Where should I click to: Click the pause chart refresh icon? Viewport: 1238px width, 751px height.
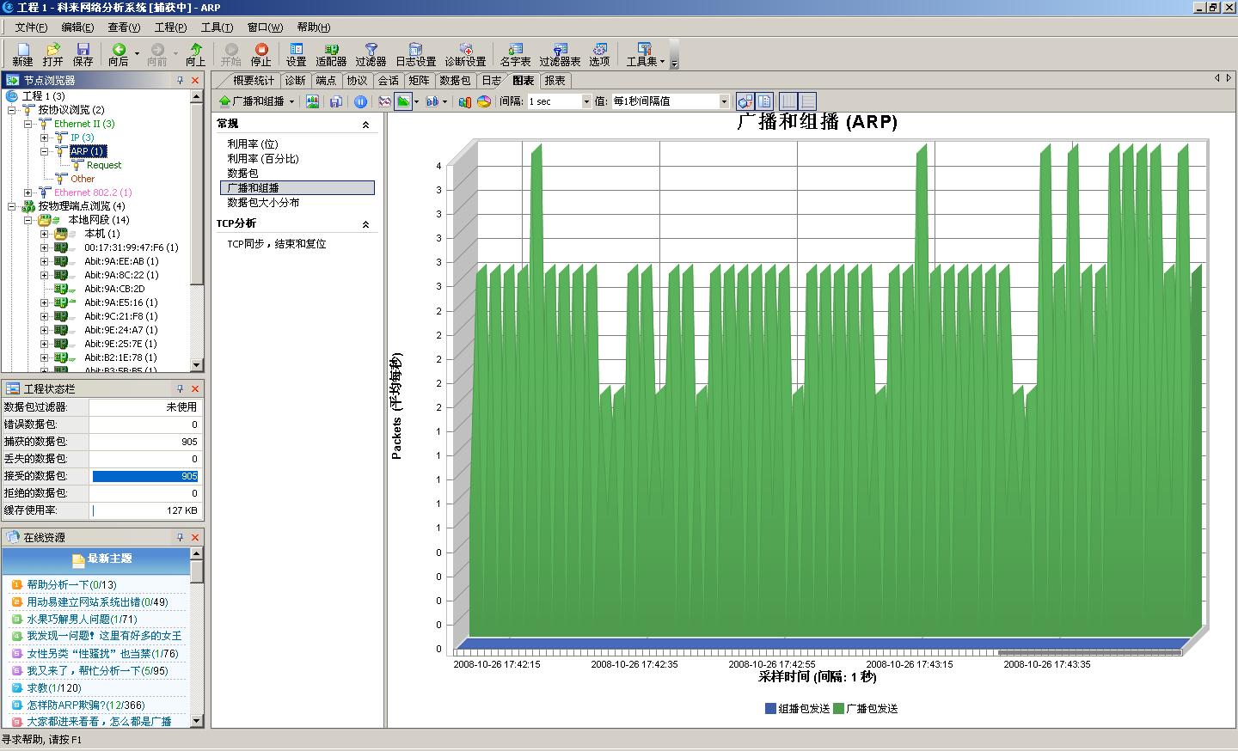click(361, 101)
